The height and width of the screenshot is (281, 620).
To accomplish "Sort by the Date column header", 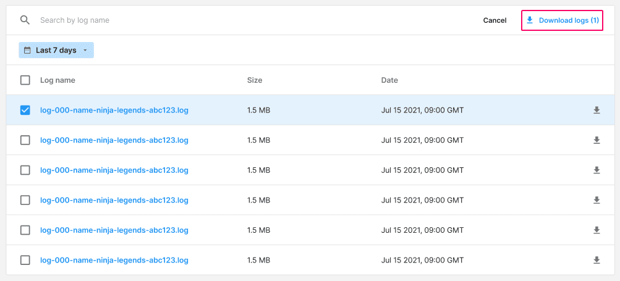I will click(389, 80).
